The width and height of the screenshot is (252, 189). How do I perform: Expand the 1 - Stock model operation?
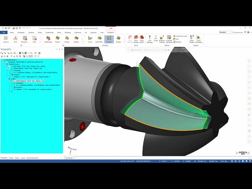click(7, 66)
